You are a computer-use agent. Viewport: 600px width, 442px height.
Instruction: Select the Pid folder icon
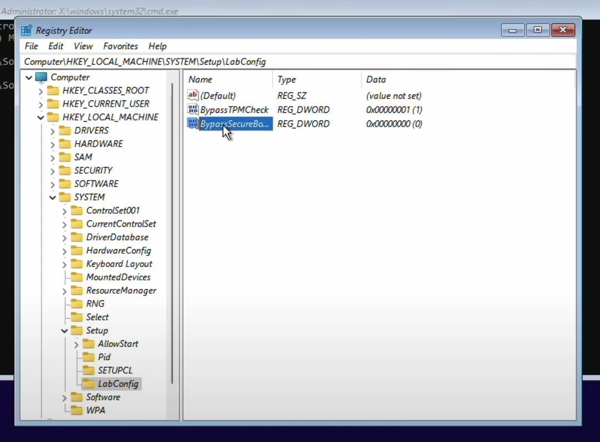(x=88, y=356)
